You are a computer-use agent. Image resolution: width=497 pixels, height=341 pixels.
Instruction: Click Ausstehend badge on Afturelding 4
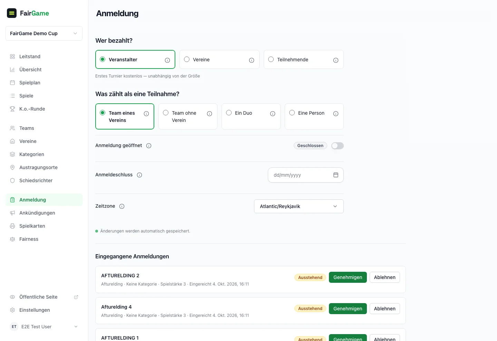pyautogui.click(x=310, y=309)
